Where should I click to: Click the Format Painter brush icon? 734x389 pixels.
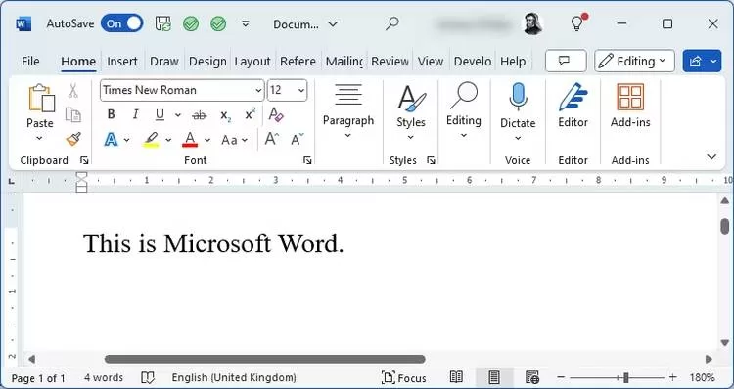(x=73, y=139)
